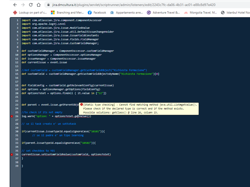Click line number 39 in the gutter
The height and width of the screenshot is (187, 250).
pos(17,166)
